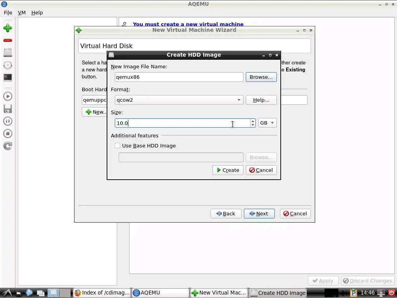Switch to Index of /cdimag... Firefox taskbar entry
The image size is (397, 298).
[102, 293]
